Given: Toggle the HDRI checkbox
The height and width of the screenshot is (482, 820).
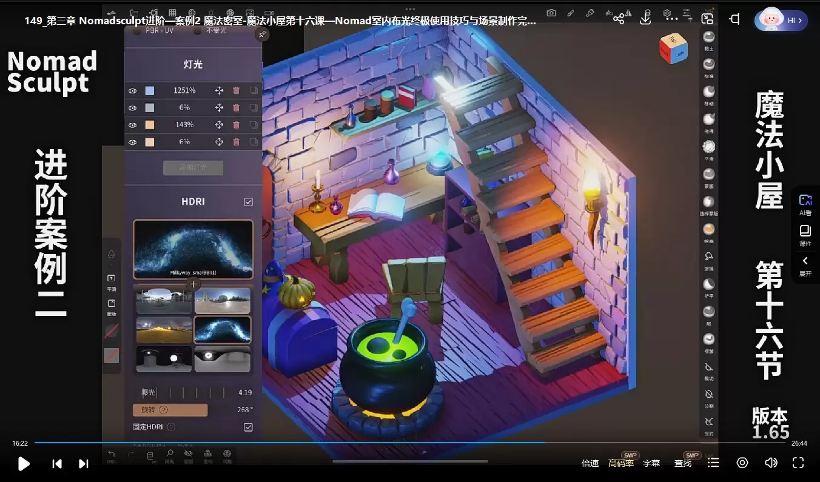Looking at the screenshot, I should [248, 202].
